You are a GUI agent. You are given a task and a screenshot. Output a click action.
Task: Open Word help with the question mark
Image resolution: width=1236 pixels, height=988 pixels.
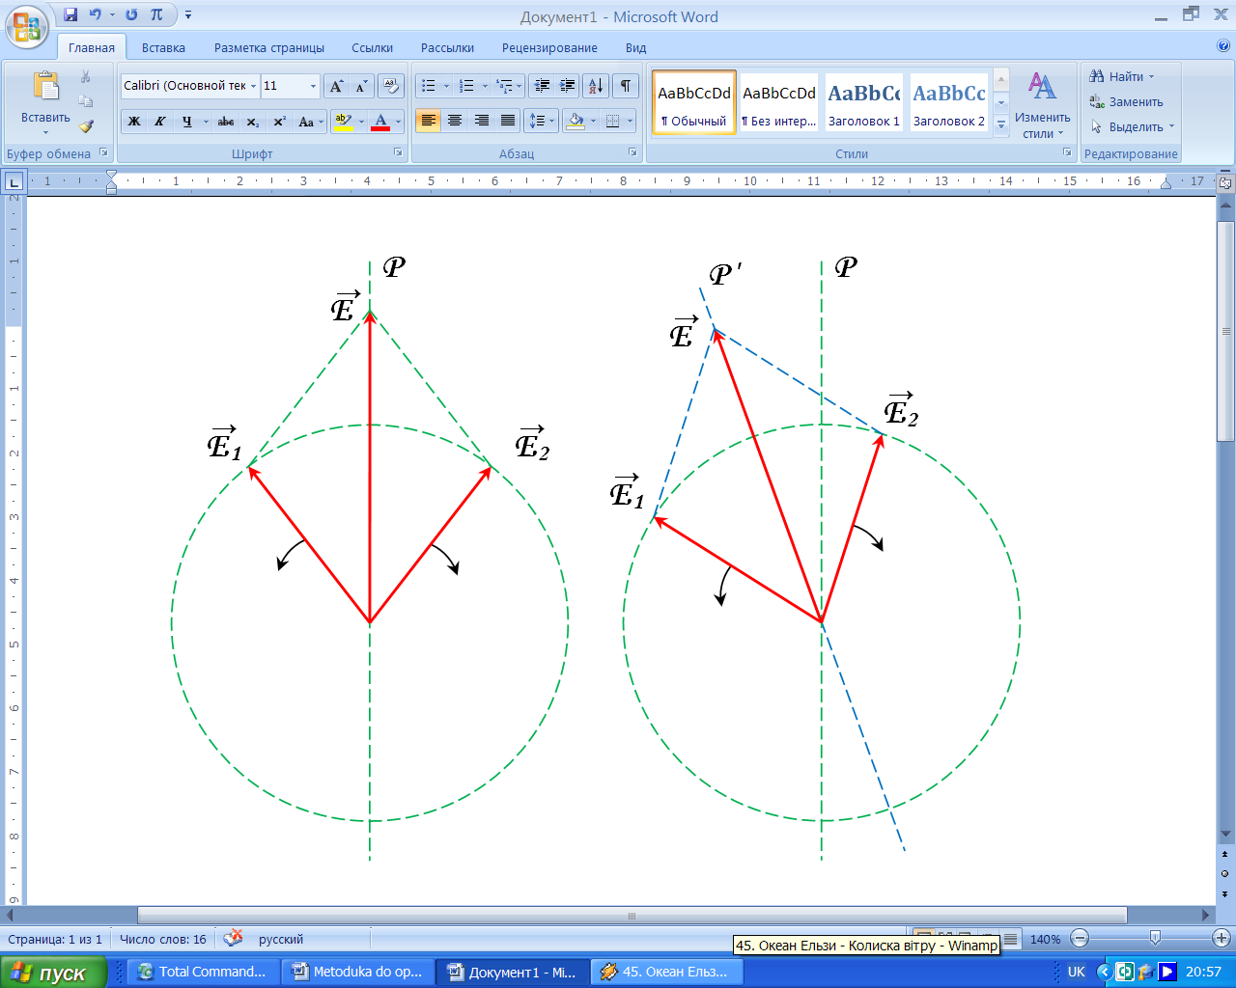click(1223, 45)
